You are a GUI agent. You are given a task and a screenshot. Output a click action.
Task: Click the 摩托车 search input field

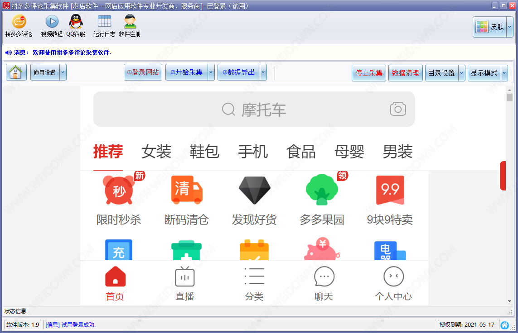(x=254, y=109)
